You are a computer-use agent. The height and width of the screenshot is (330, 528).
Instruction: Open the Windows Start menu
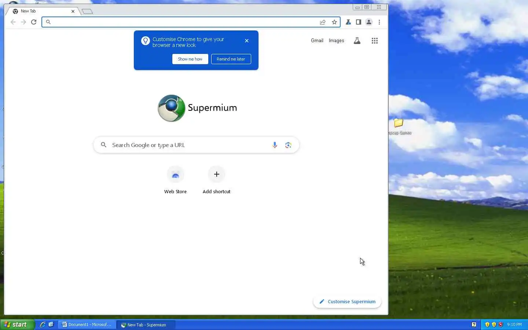click(x=17, y=324)
